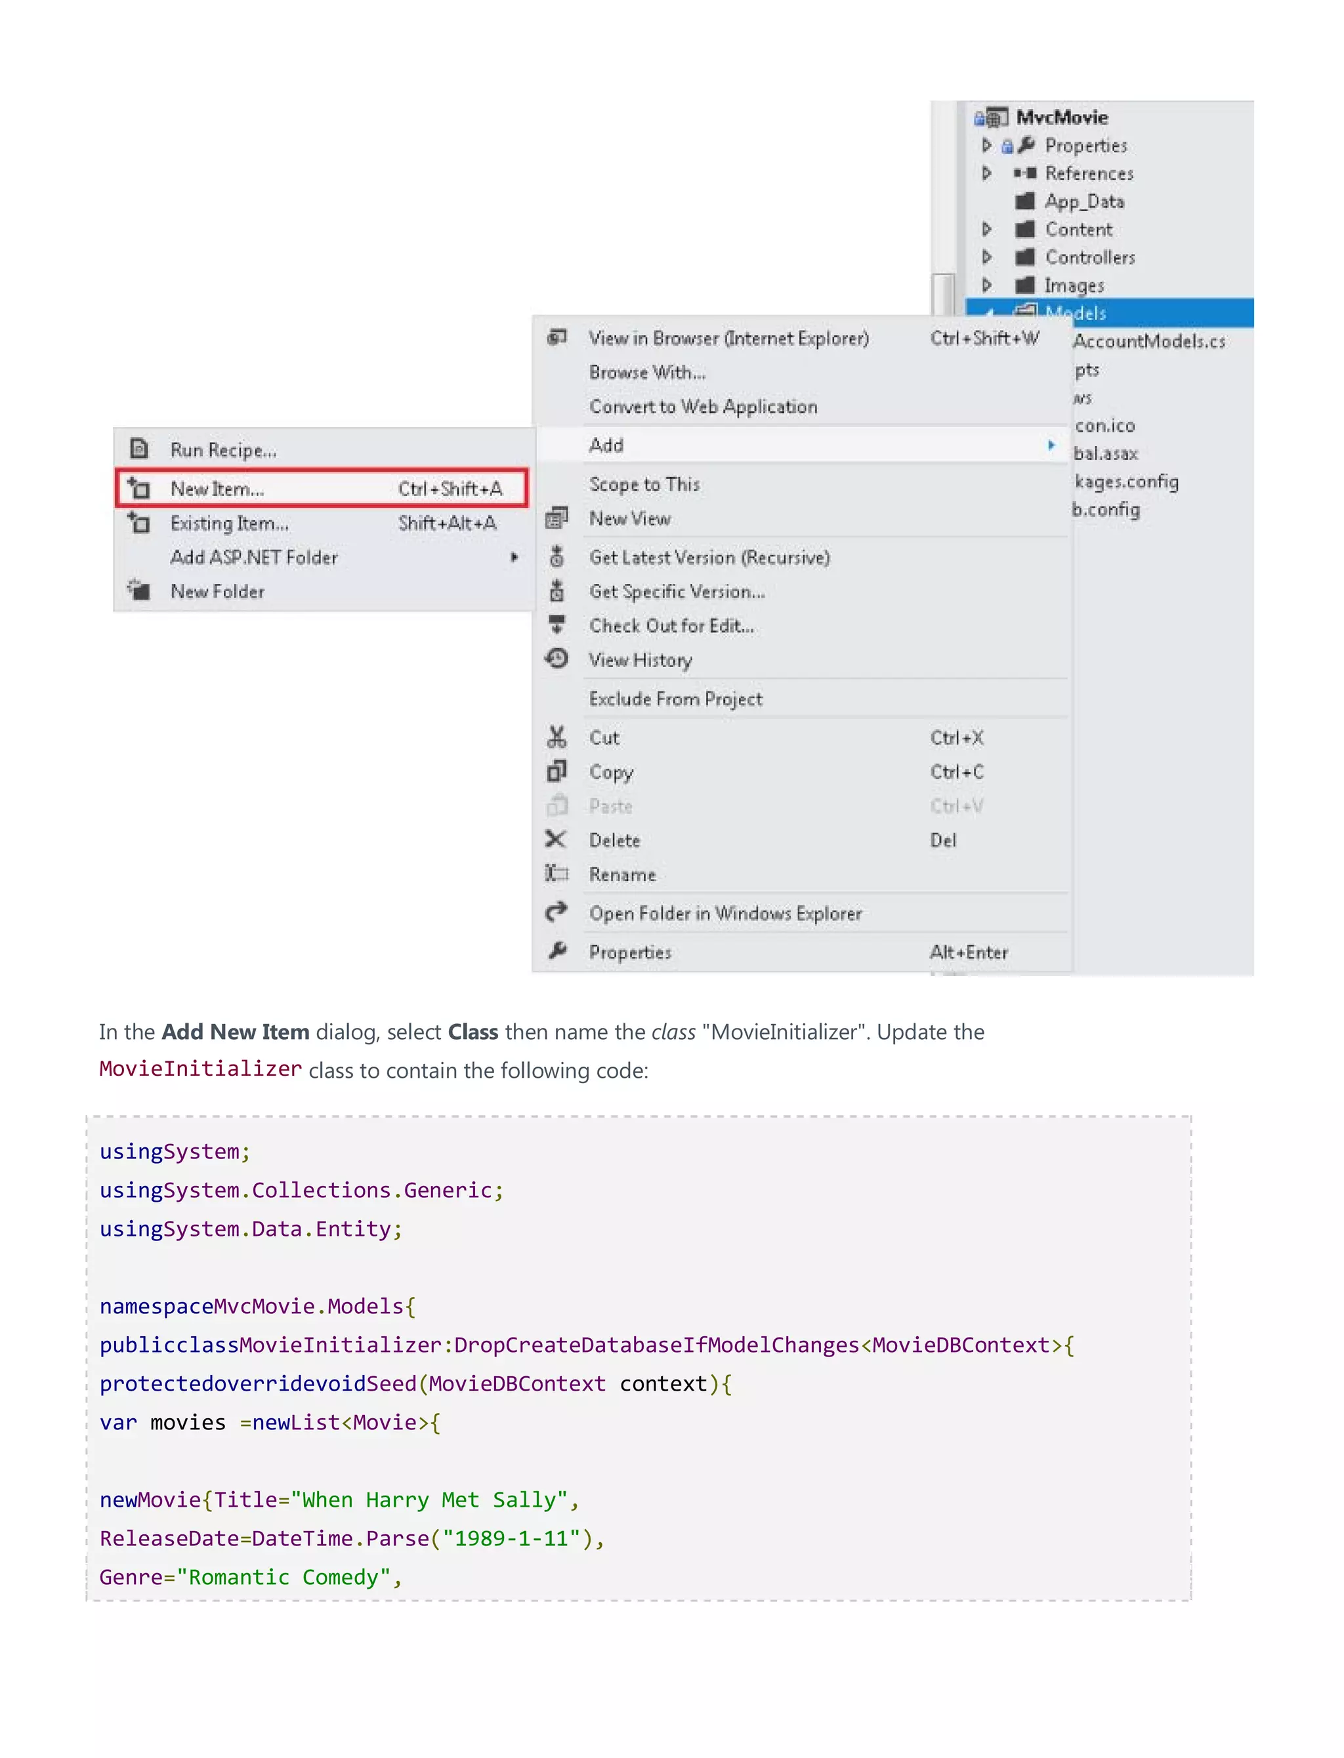The width and height of the screenshot is (1344, 1758).
Task: Click the Existing Item icon
Action: coord(138,522)
